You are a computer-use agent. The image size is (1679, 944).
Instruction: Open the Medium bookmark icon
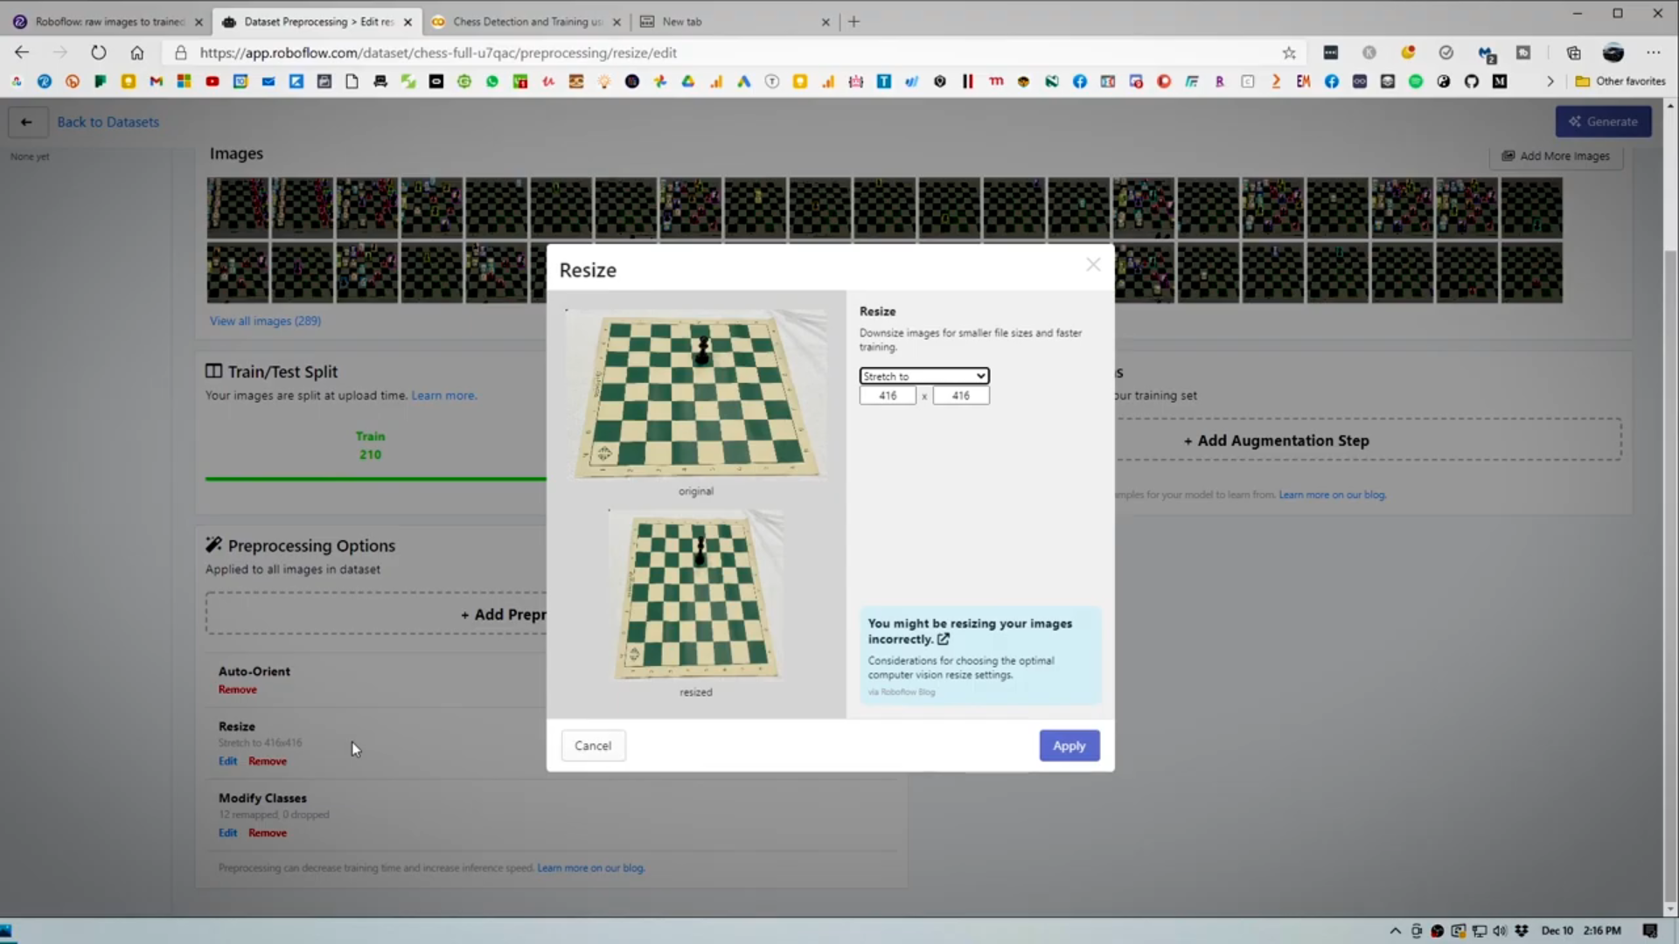(1500, 81)
